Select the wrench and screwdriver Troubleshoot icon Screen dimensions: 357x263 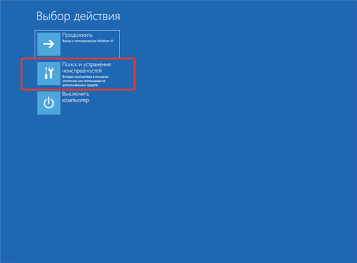(x=49, y=74)
